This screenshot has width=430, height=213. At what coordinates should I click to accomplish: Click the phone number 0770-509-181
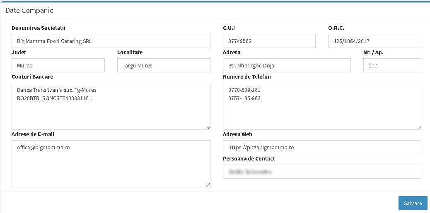[x=244, y=90]
